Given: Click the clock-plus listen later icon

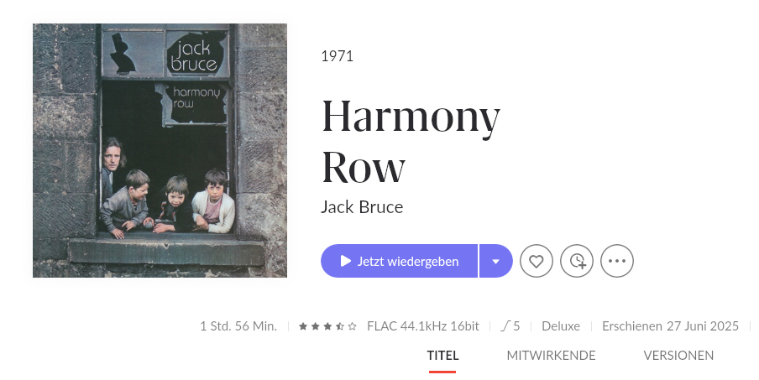Looking at the screenshot, I should (x=577, y=261).
